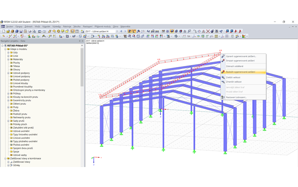
Task: Select Zobrazit odděleně in context menu
Action: click(x=243, y=66)
